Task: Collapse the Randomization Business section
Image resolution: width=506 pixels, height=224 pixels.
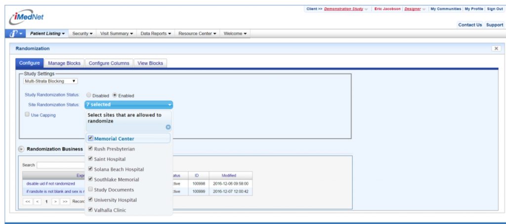Action: (x=21, y=149)
